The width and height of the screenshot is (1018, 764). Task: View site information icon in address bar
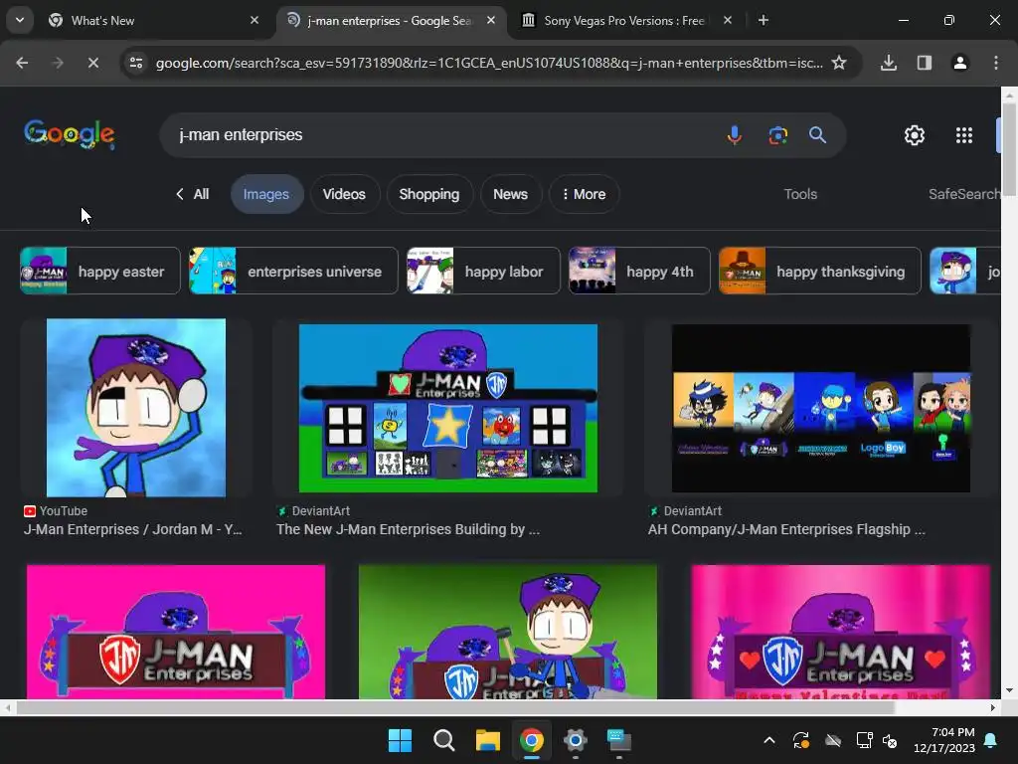tap(136, 63)
